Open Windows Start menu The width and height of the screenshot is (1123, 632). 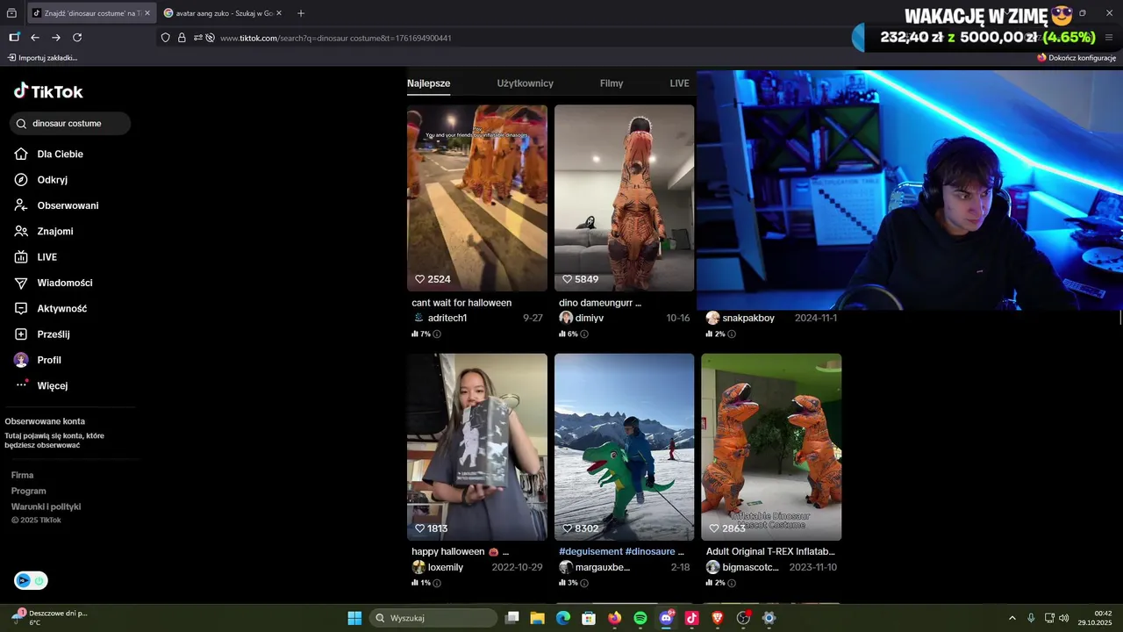(354, 618)
